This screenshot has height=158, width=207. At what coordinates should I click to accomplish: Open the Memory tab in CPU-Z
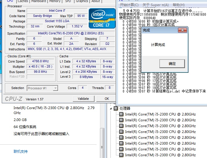(x=55, y=1)
